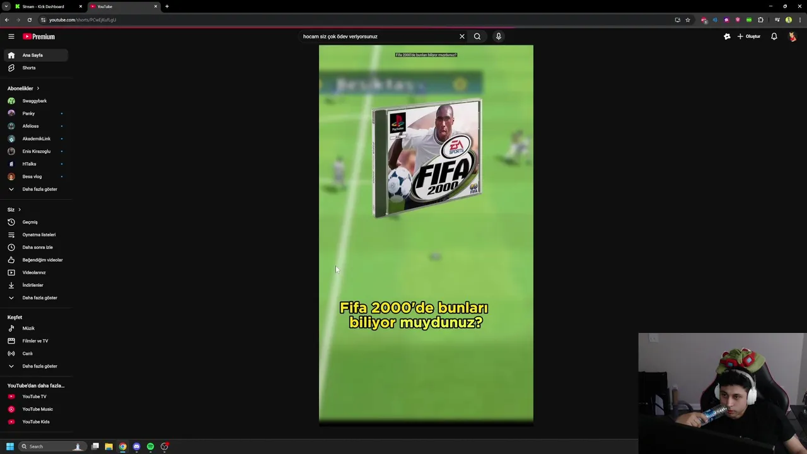Open a new browser tab with plus
Screen dimensions: 807x454
[x=166, y=6]
